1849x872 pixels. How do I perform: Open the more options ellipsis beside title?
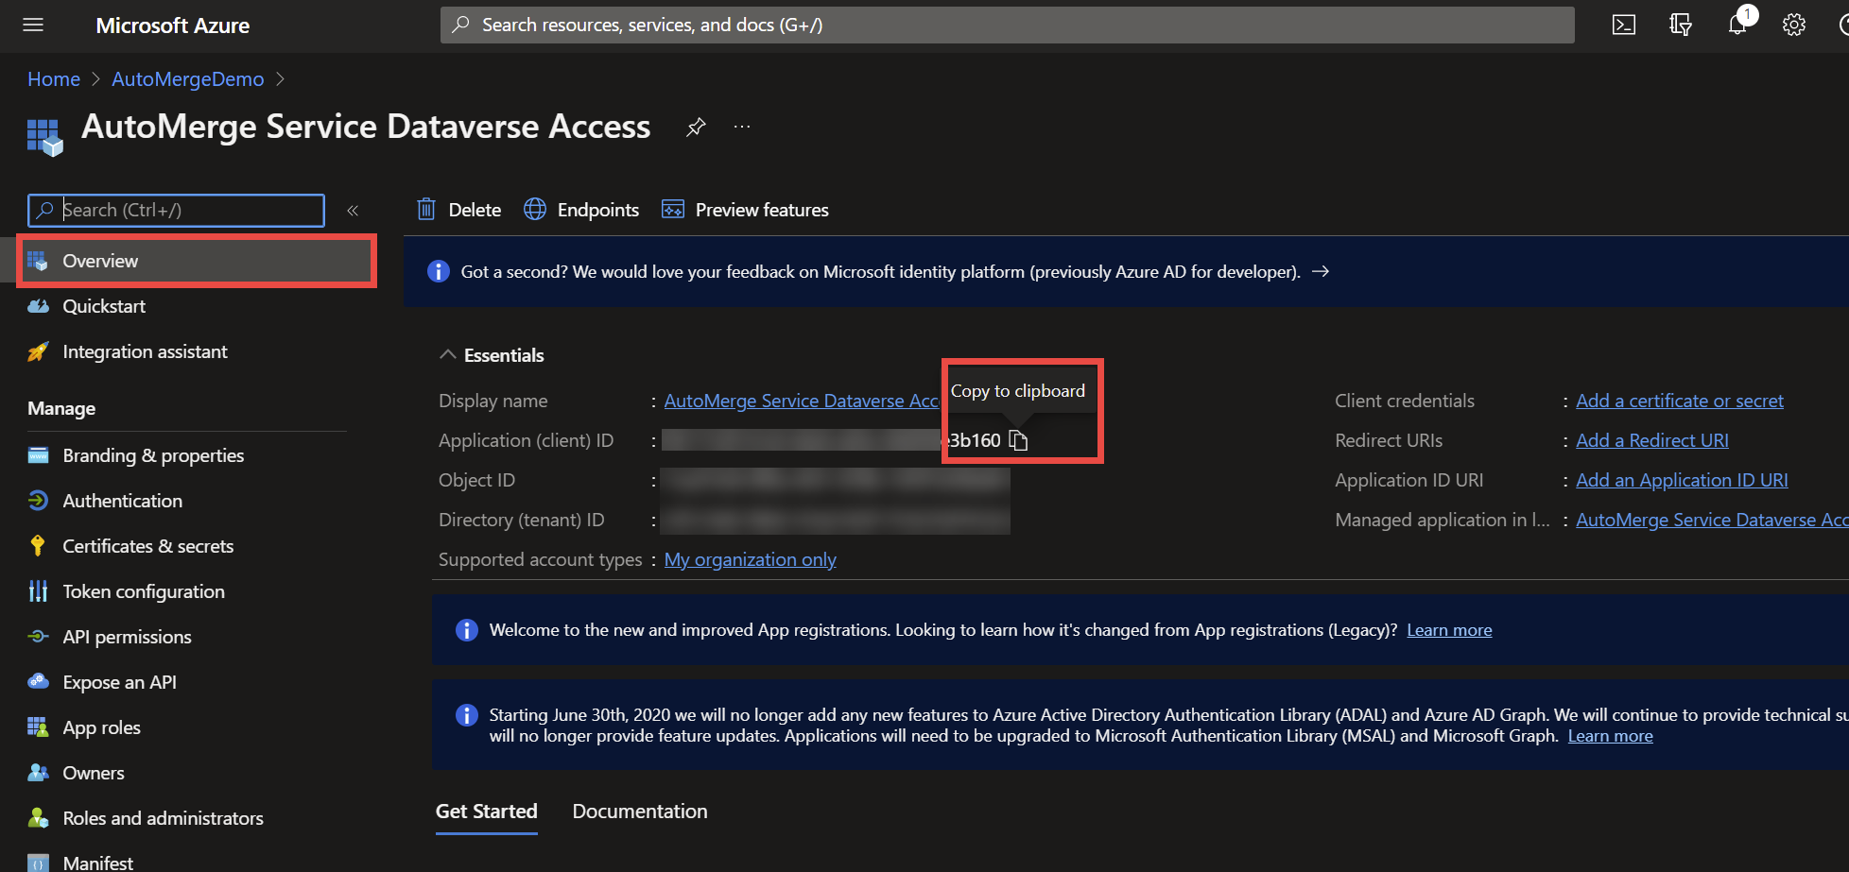coord(742,127)
